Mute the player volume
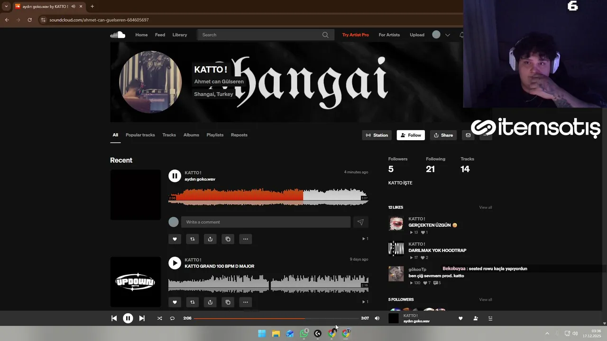The image size is (607, 341). (377, 318)
